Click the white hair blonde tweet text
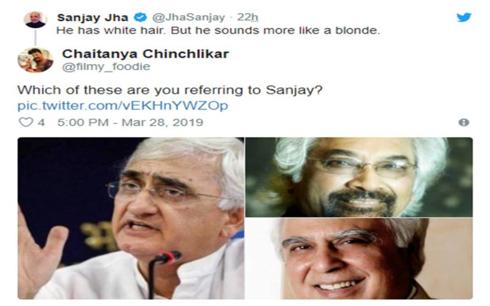 click(x=218, y=31)
